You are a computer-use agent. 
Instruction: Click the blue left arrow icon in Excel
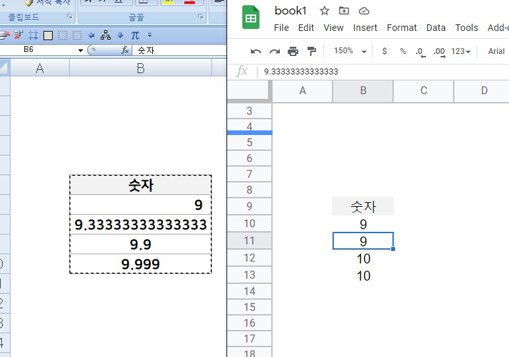[x=92, y=35]
